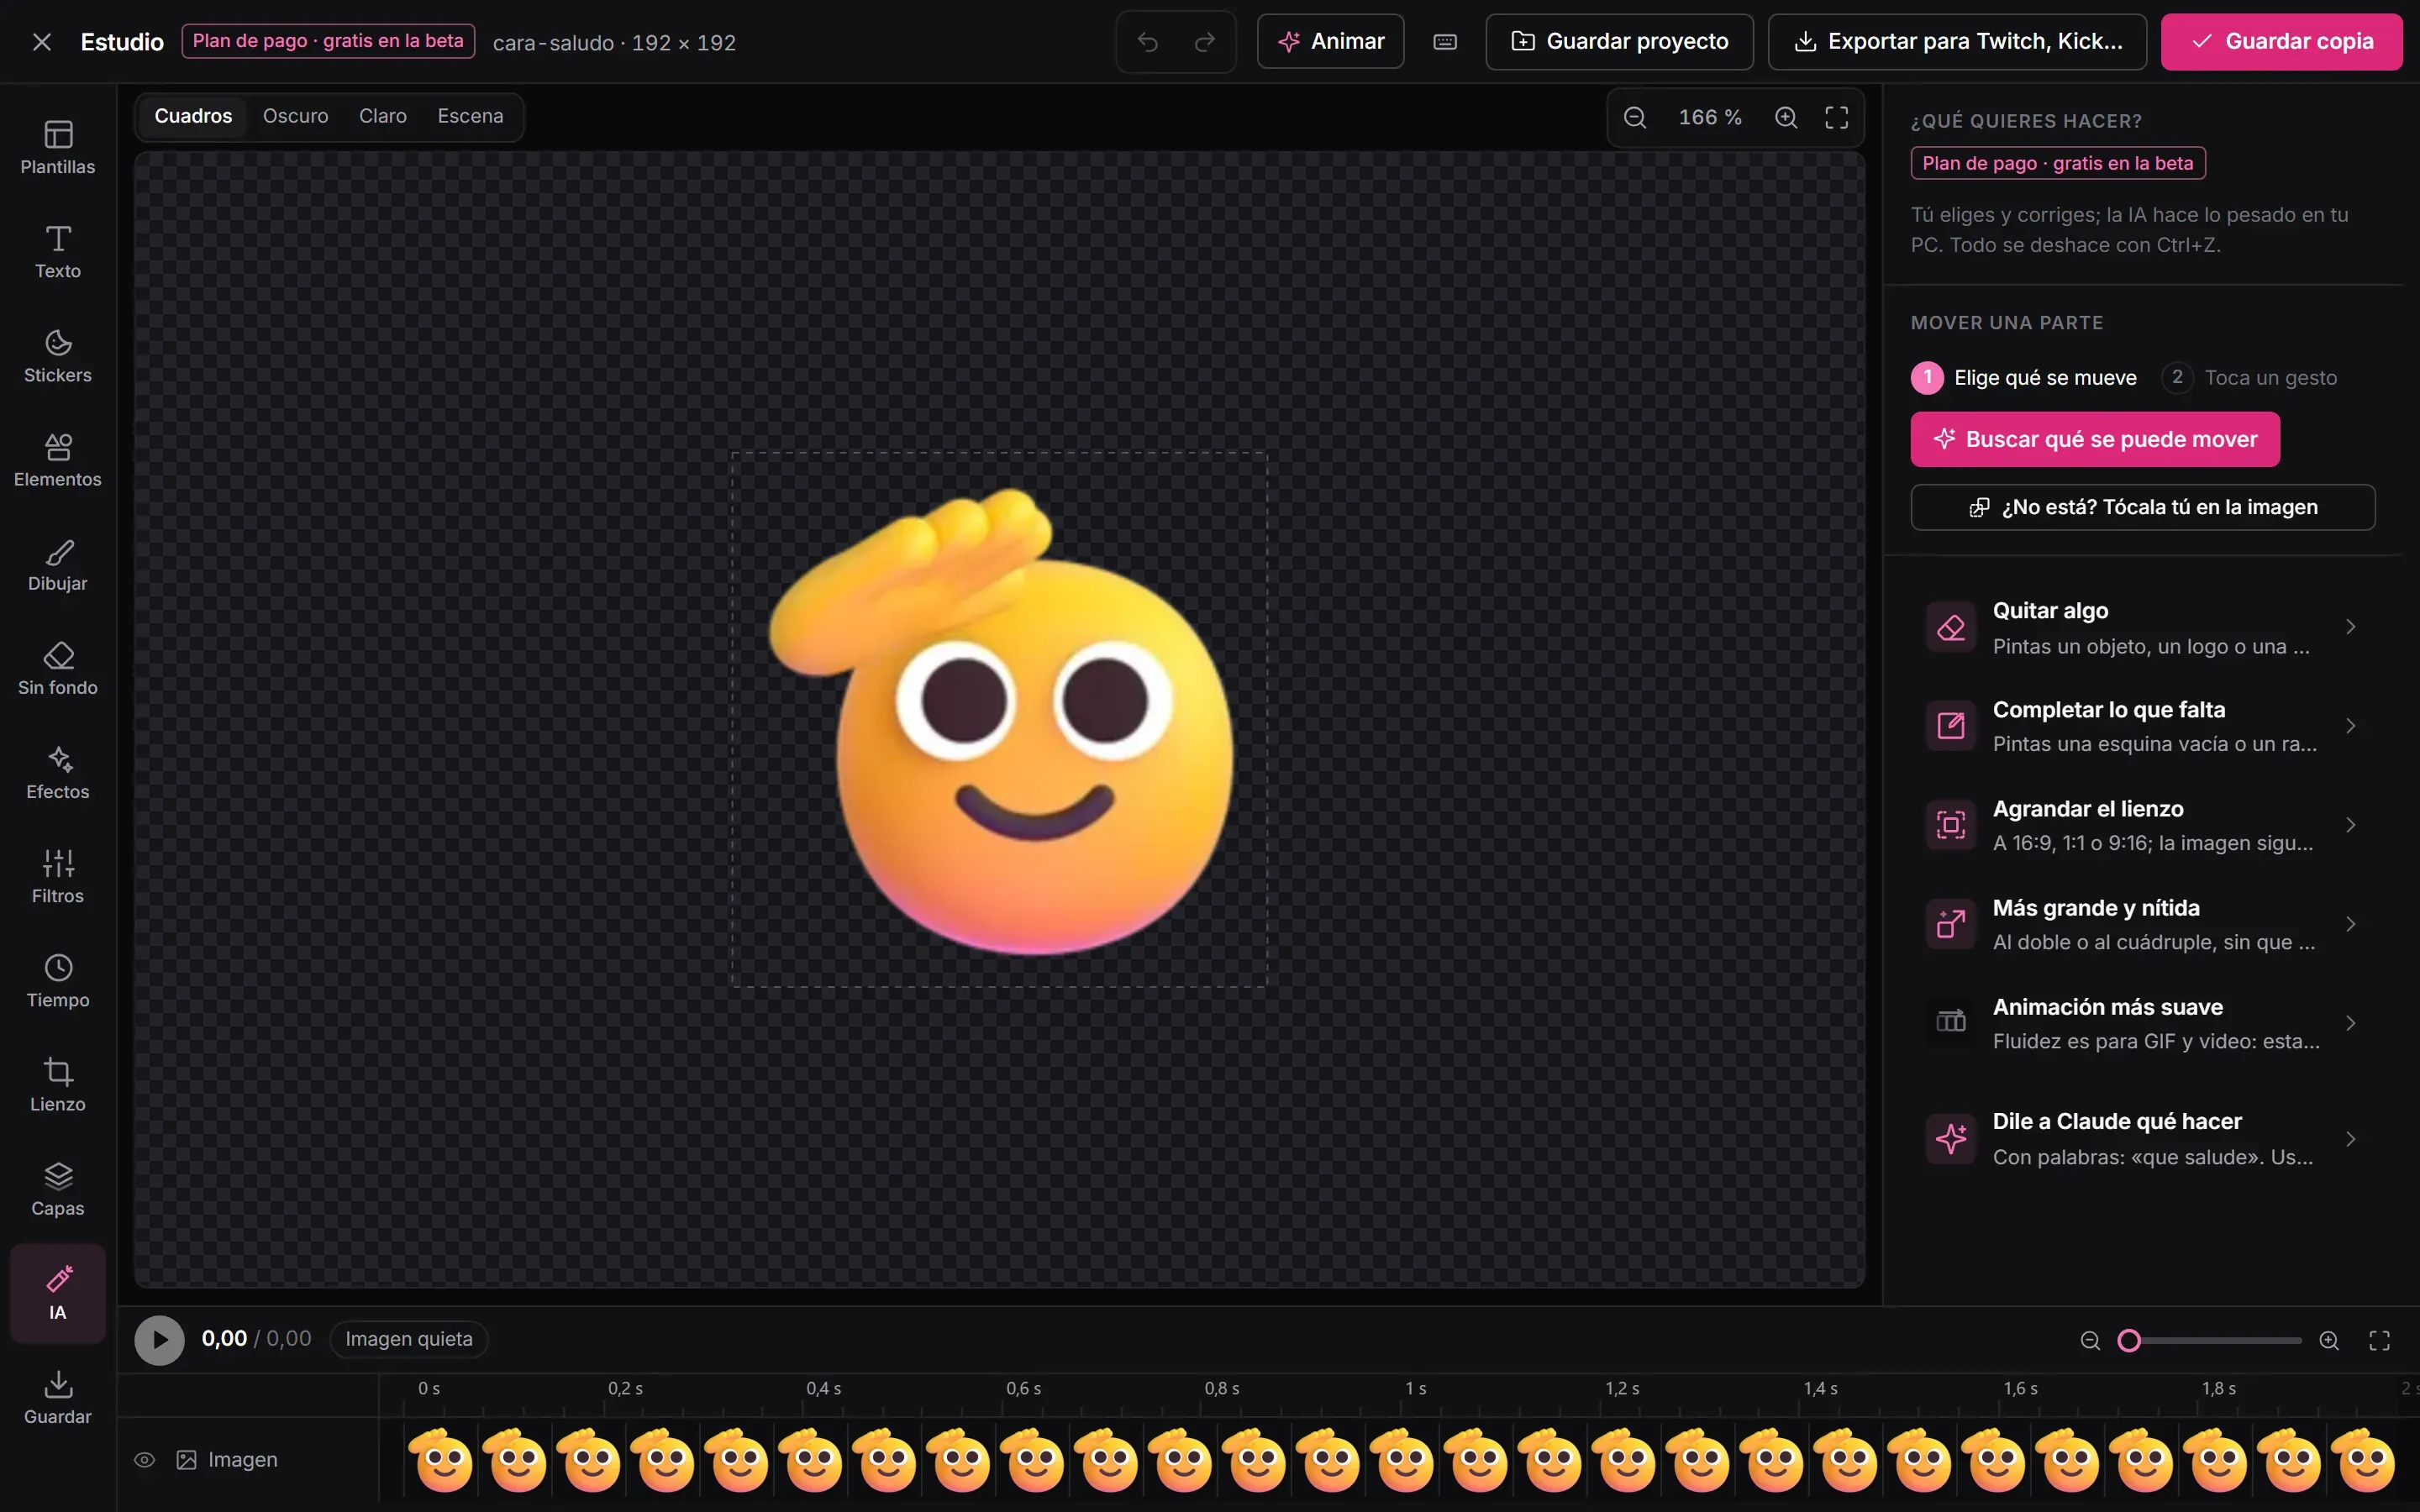
Task: Toggle visibility of the Imagen layer
Action: click(x=145, y=1460)
